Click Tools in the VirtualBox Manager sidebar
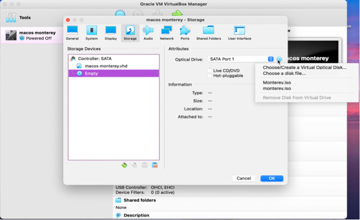Screen dimensions: 360x220 [x=25, y=17]
